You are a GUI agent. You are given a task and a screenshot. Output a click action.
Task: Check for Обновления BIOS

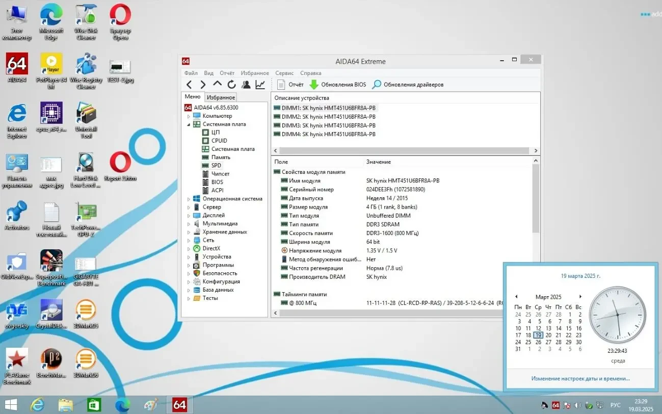[337, 85]
